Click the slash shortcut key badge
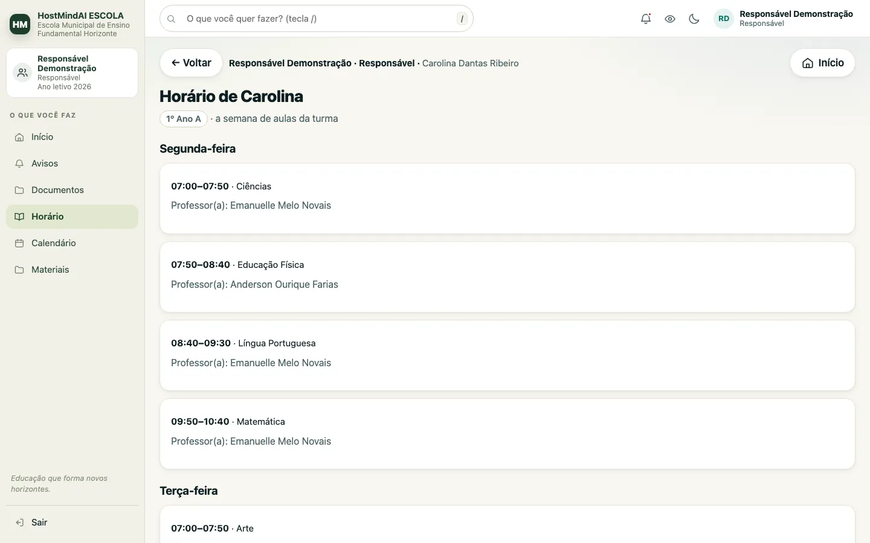The image size is (870, 543). (462, 19)
